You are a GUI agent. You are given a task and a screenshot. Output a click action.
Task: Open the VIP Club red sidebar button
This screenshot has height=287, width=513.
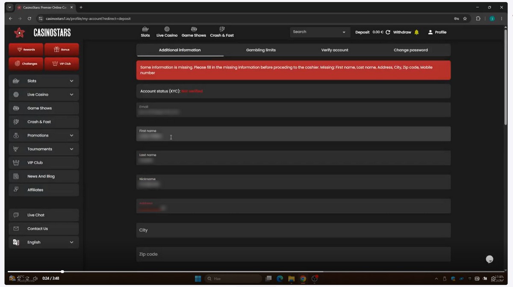pos(62,64)
